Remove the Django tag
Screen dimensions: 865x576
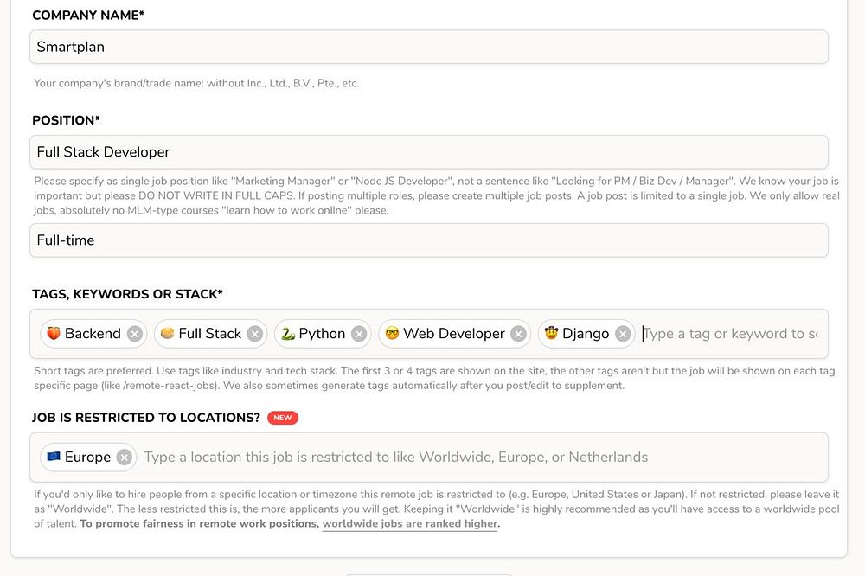tap(623, 334)
